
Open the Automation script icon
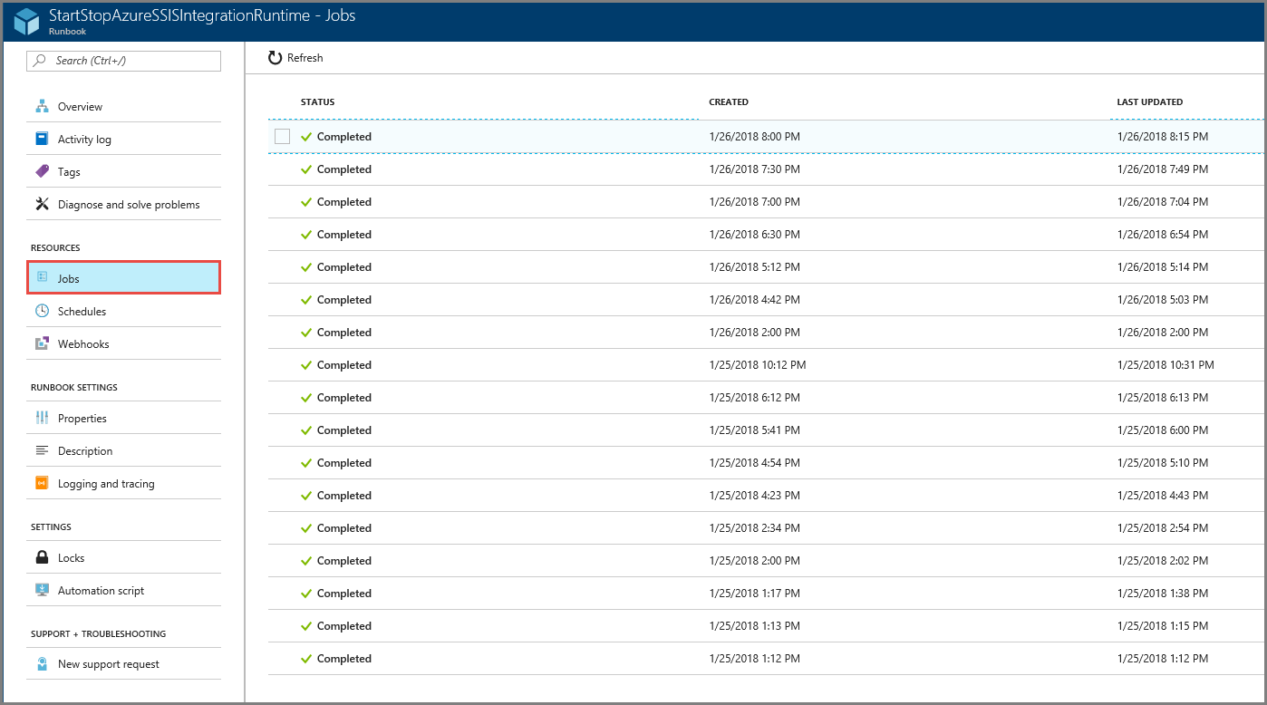click(x=42, y=590)
